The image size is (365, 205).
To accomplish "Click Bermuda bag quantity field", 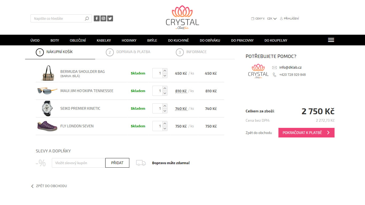I will click(157, 73).
